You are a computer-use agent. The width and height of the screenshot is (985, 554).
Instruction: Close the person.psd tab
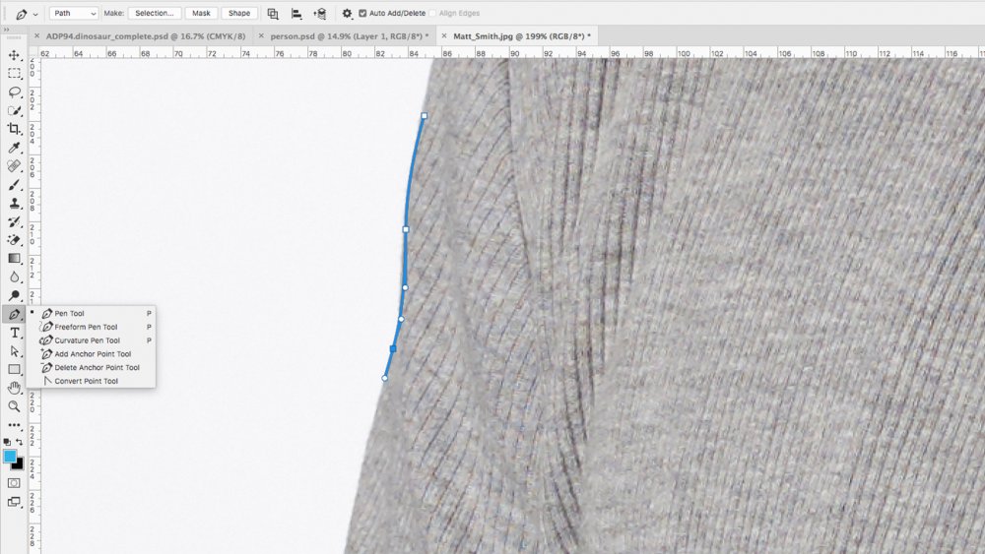tap(261, 35)
